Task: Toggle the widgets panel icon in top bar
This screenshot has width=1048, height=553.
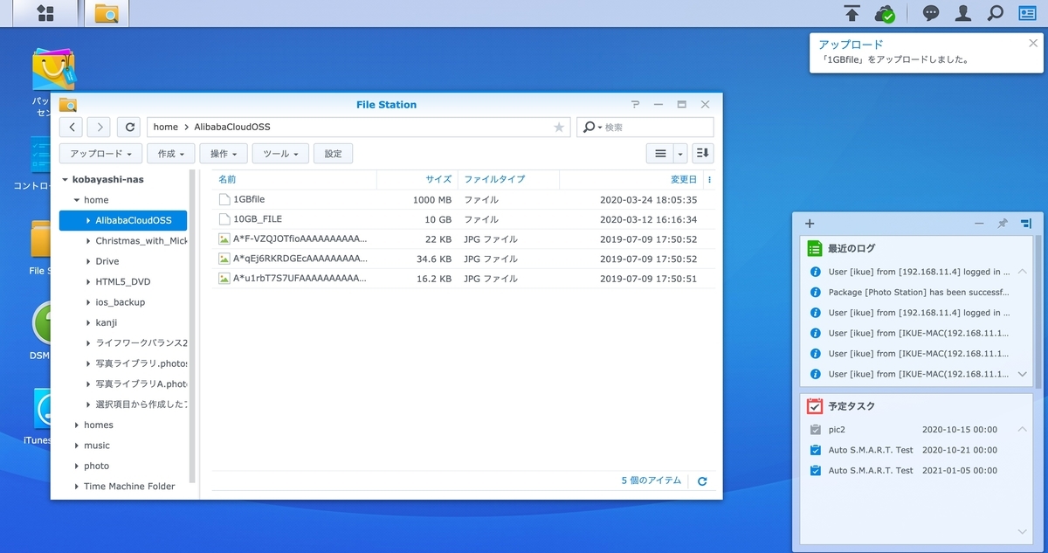Action: (1027, 13)
